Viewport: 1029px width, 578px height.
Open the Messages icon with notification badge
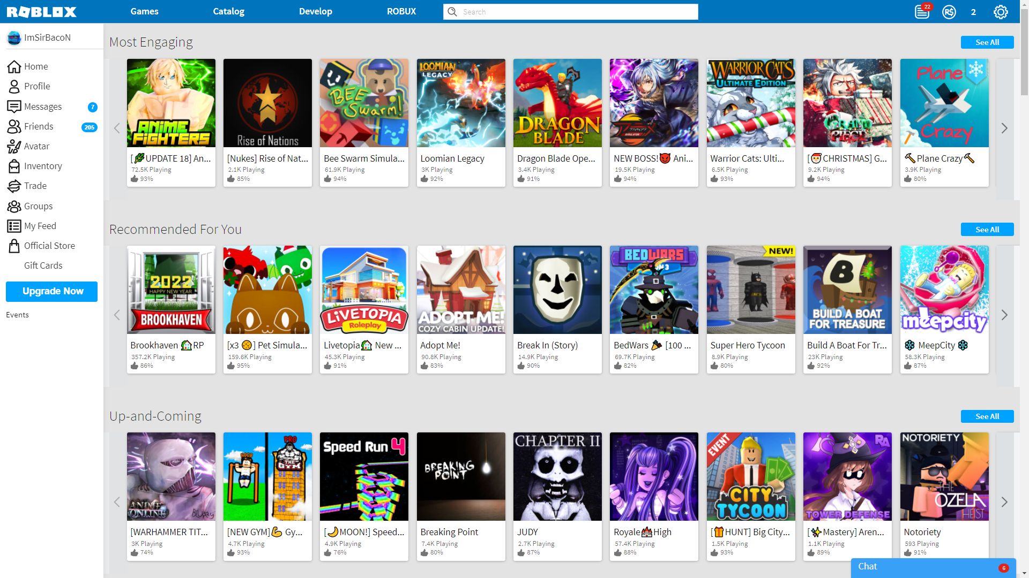[43, 106]
